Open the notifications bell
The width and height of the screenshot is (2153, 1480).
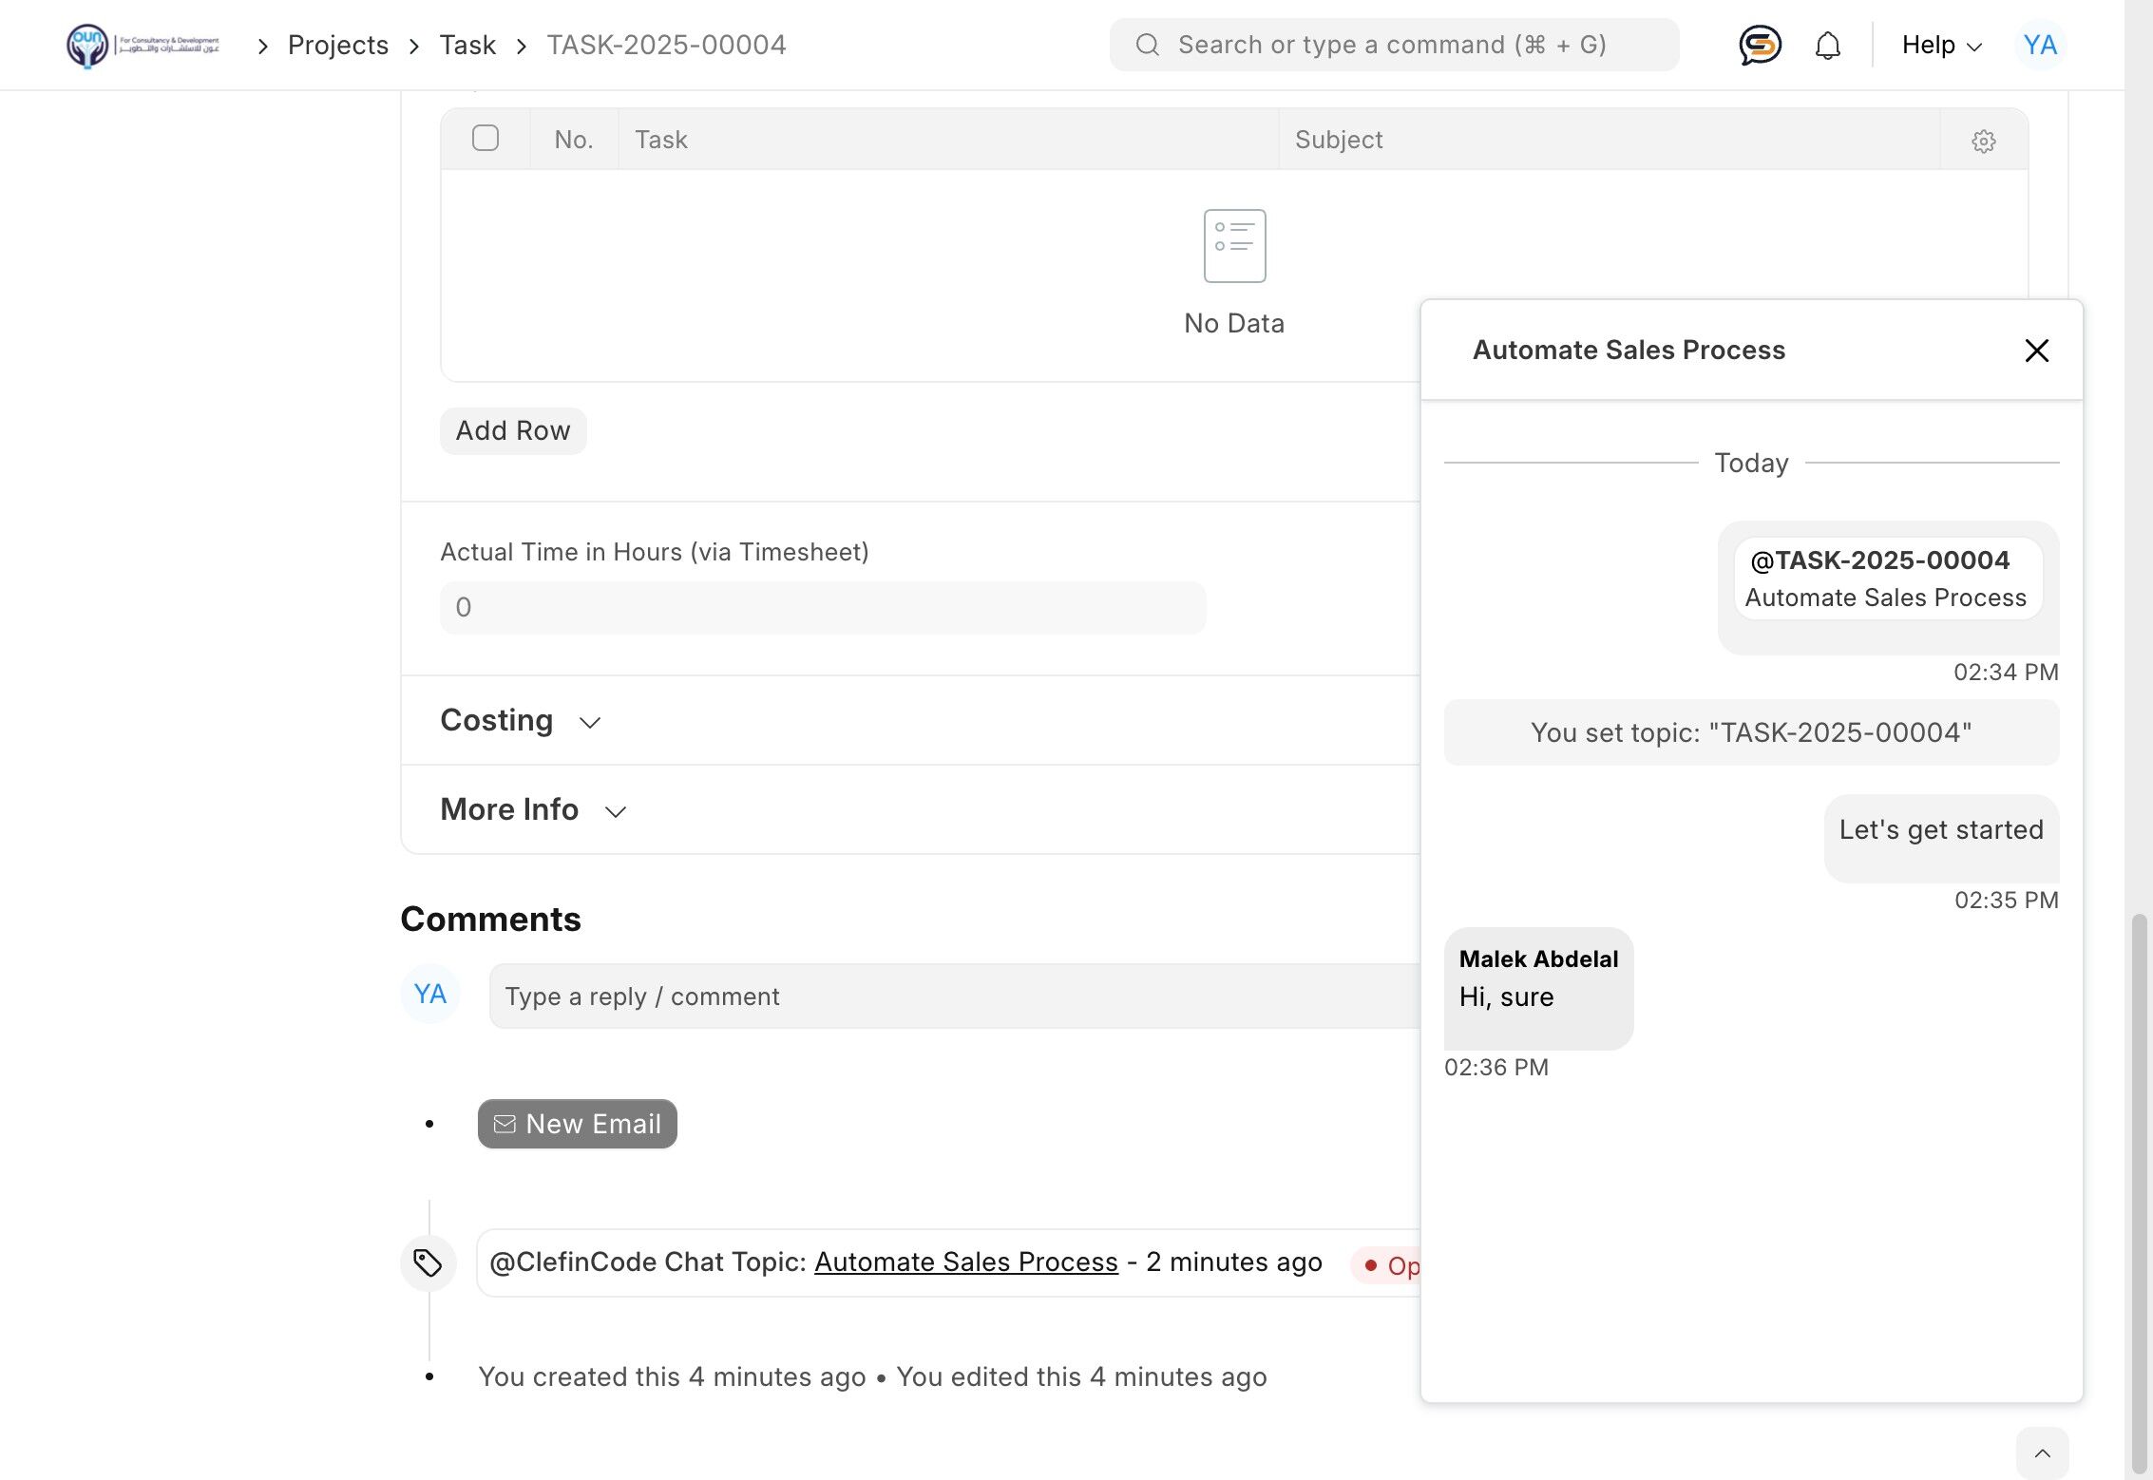tap(1827, 45)
